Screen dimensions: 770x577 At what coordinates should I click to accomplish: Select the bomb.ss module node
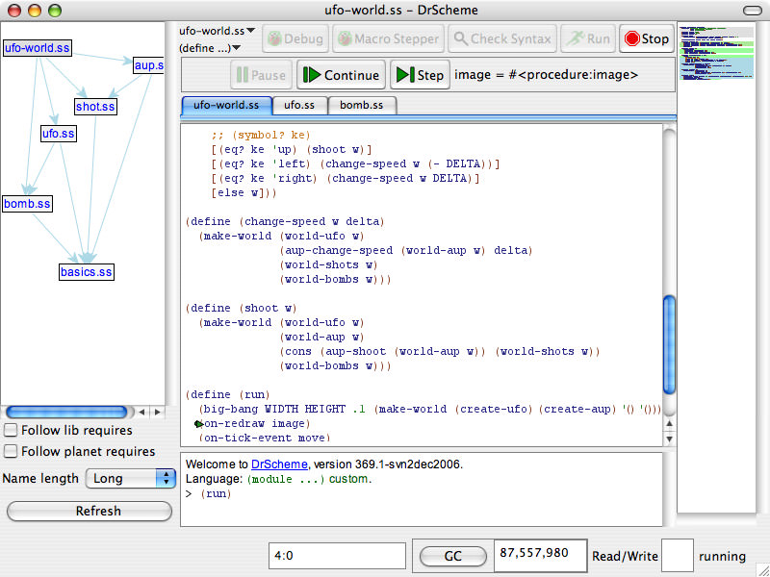[27, 204]
